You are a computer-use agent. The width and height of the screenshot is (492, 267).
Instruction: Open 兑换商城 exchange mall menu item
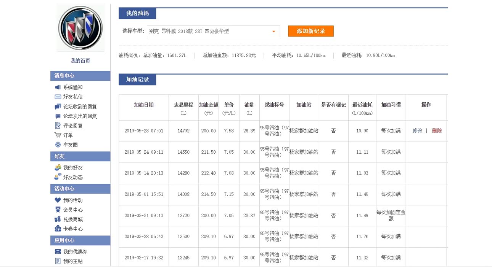(73, 219)
